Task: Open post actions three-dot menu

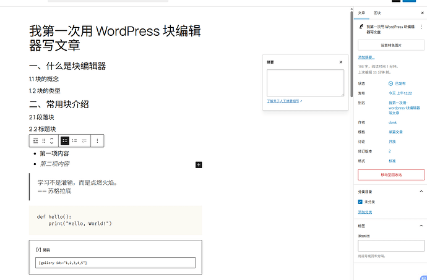Action: click(421, 27)
